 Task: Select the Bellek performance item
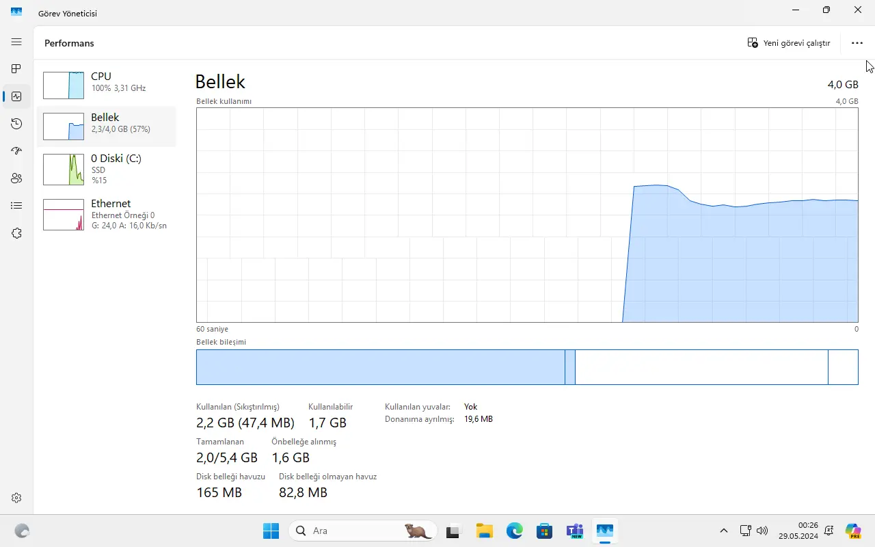(x=107, y=126)
